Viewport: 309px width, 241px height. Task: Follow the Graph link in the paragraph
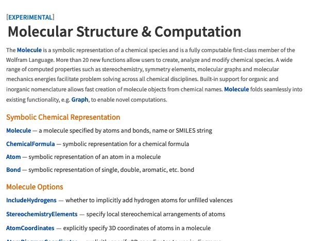coord(80,100)
